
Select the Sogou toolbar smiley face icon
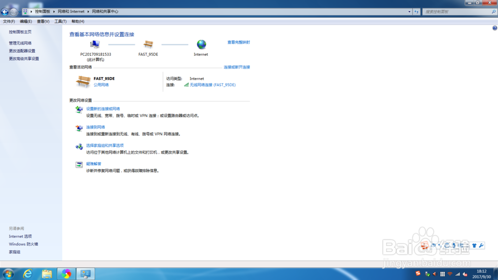tap(447, 246)
